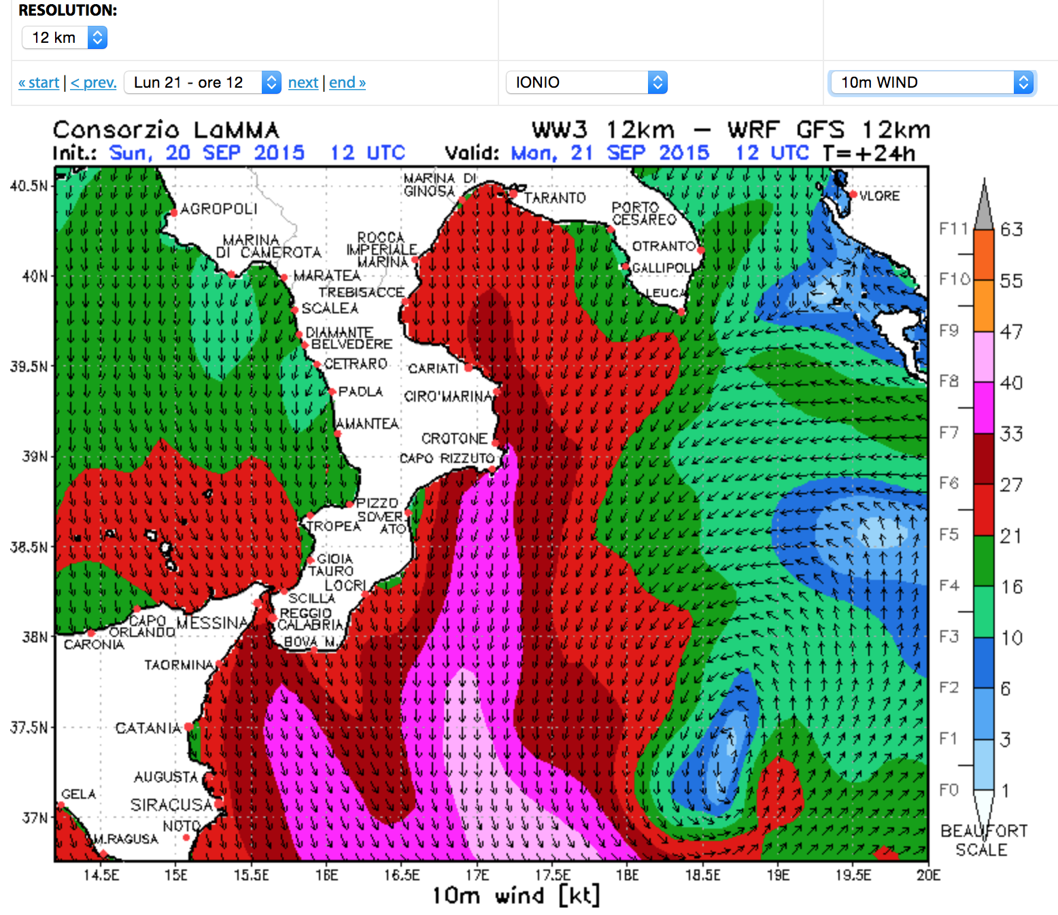Select the Catania red marker dot
Viewport: 1058px width, 915px height.
[188, 727]
